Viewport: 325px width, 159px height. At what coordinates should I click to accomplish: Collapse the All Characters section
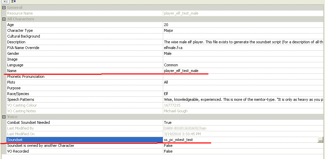4,19
